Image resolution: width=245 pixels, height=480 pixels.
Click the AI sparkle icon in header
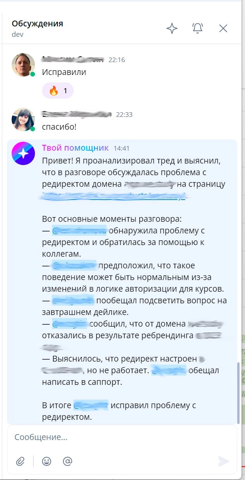tap(172, 28)
